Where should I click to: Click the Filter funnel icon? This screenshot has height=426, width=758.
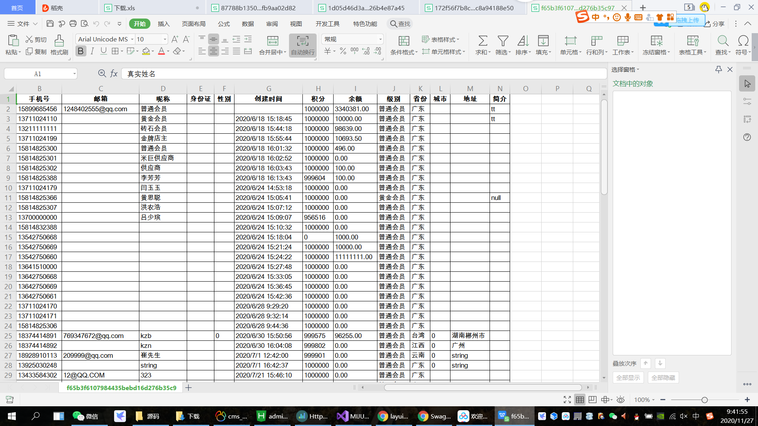(x=503, y=41)
